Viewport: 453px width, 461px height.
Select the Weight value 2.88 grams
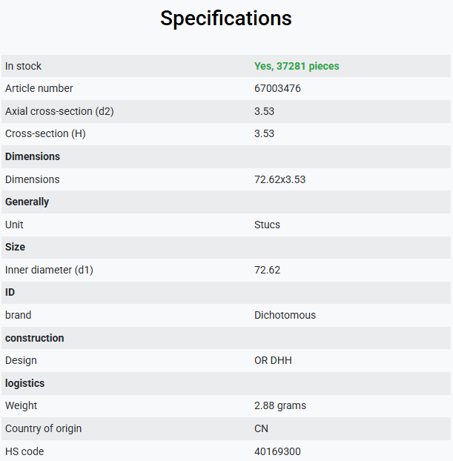click(x=280, y=406)
